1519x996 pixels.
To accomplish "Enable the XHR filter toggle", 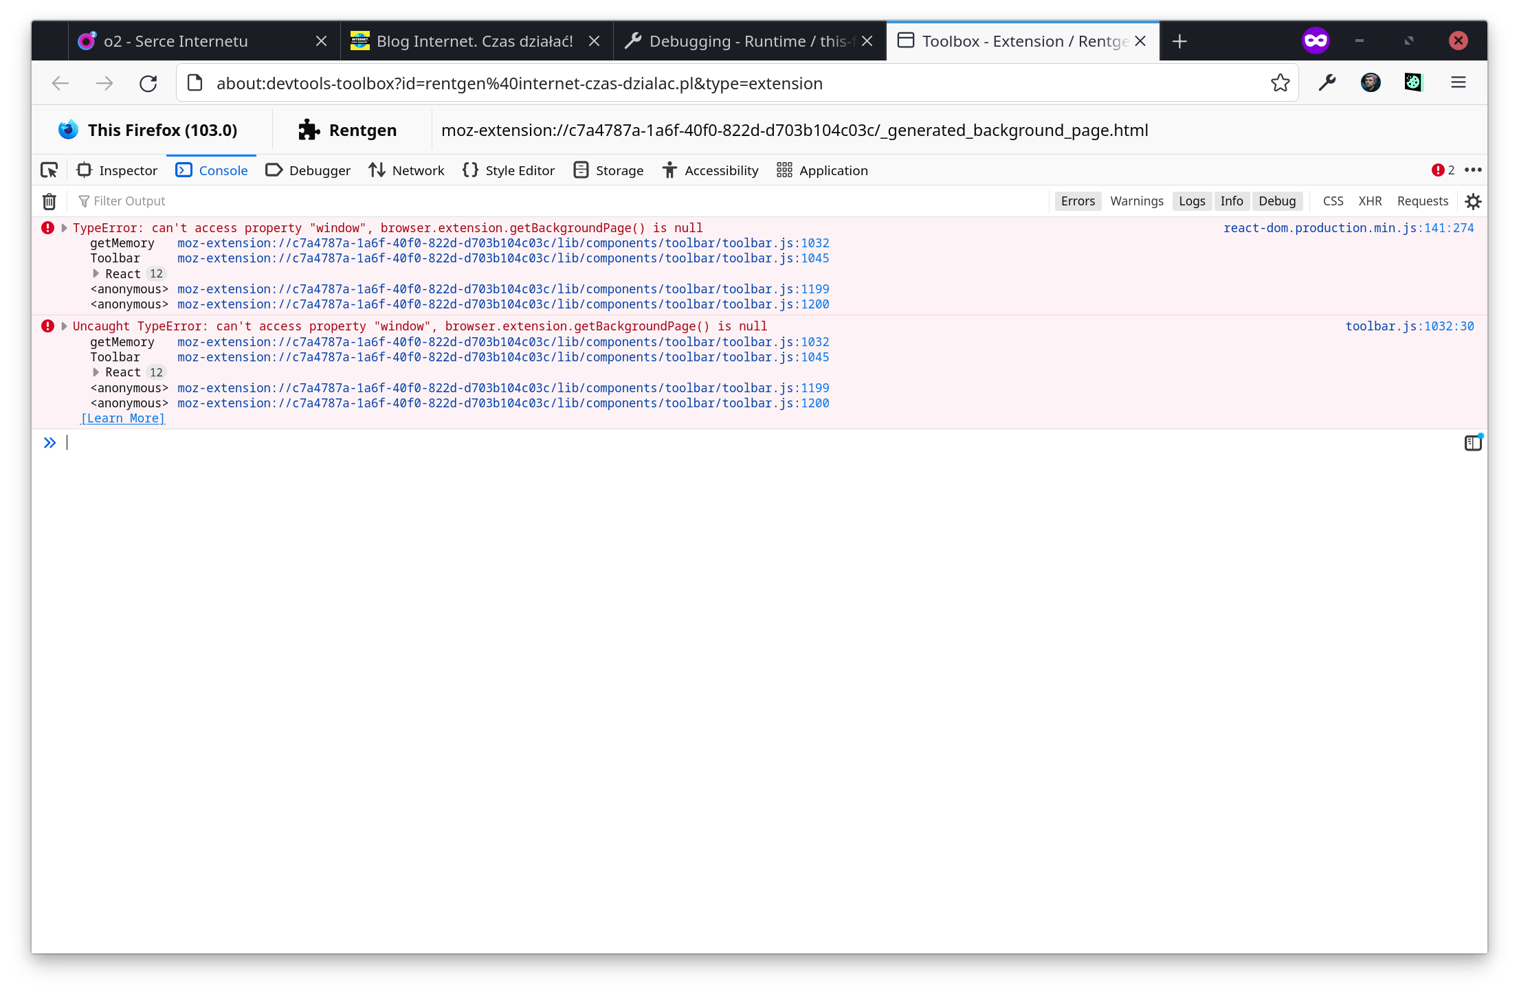I will click(1370, 201).
